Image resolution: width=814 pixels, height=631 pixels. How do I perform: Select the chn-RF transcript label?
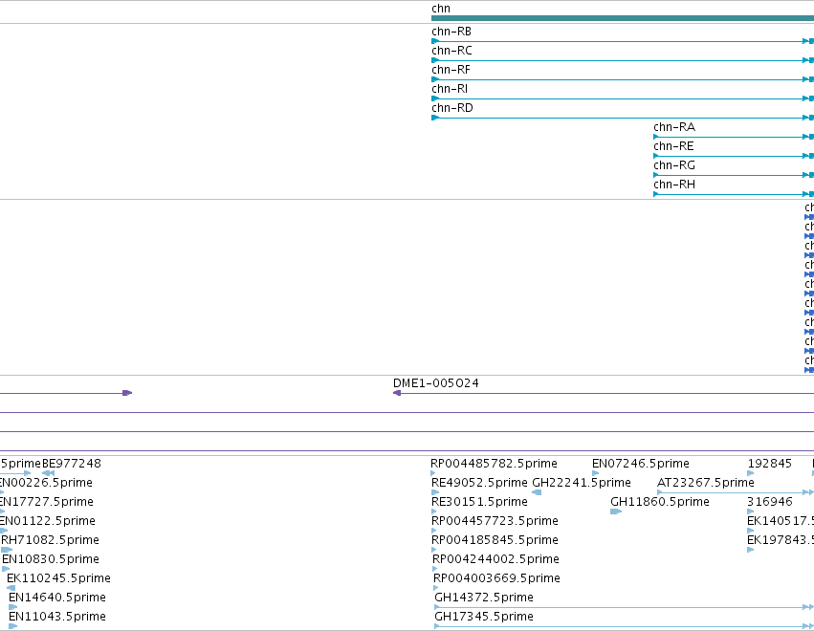(x=451, y=70)
